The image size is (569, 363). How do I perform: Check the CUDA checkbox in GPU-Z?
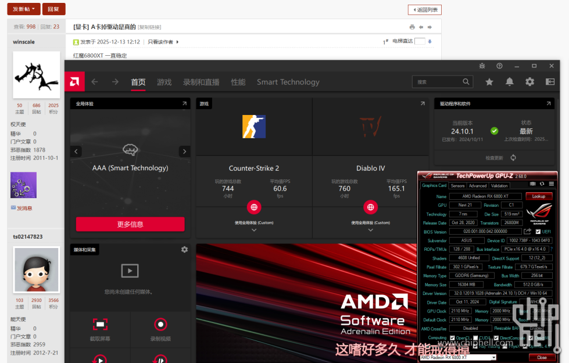pyautogui.click(x=475, y=337)
